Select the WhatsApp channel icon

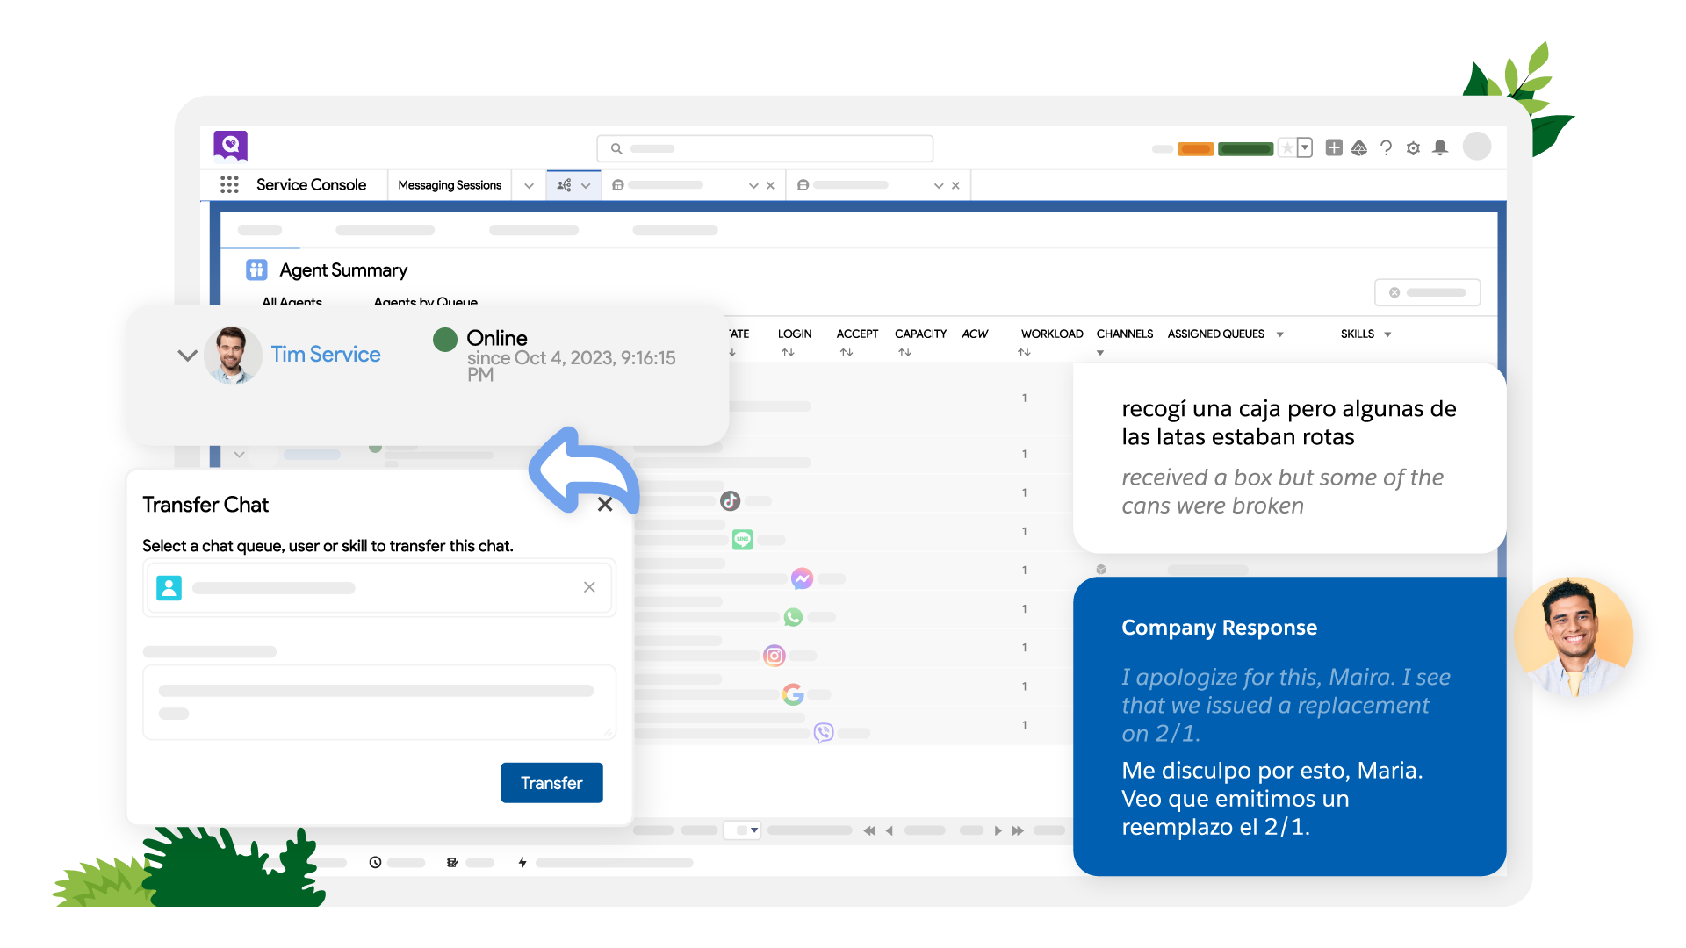794,616
